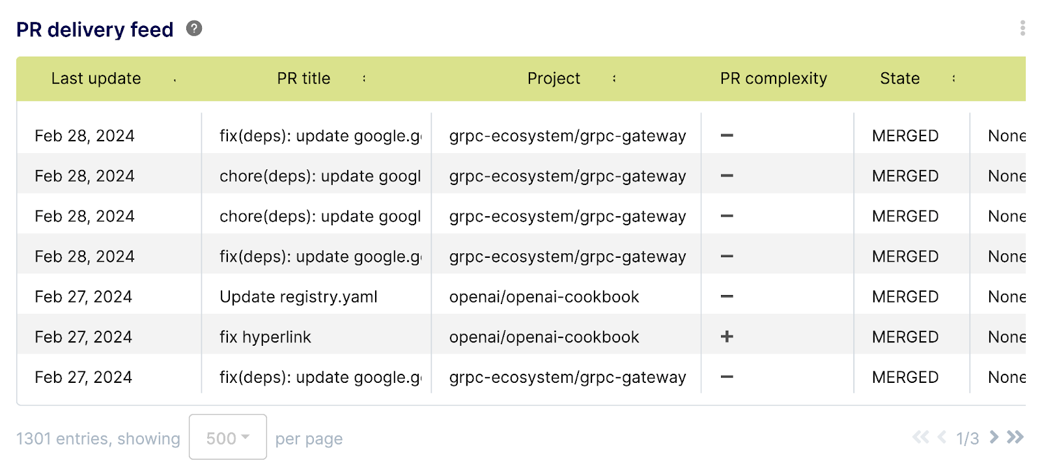This screenshot has width=1042, height=476.
Task: Open the State column menu icon
Action: coord(953,79)
